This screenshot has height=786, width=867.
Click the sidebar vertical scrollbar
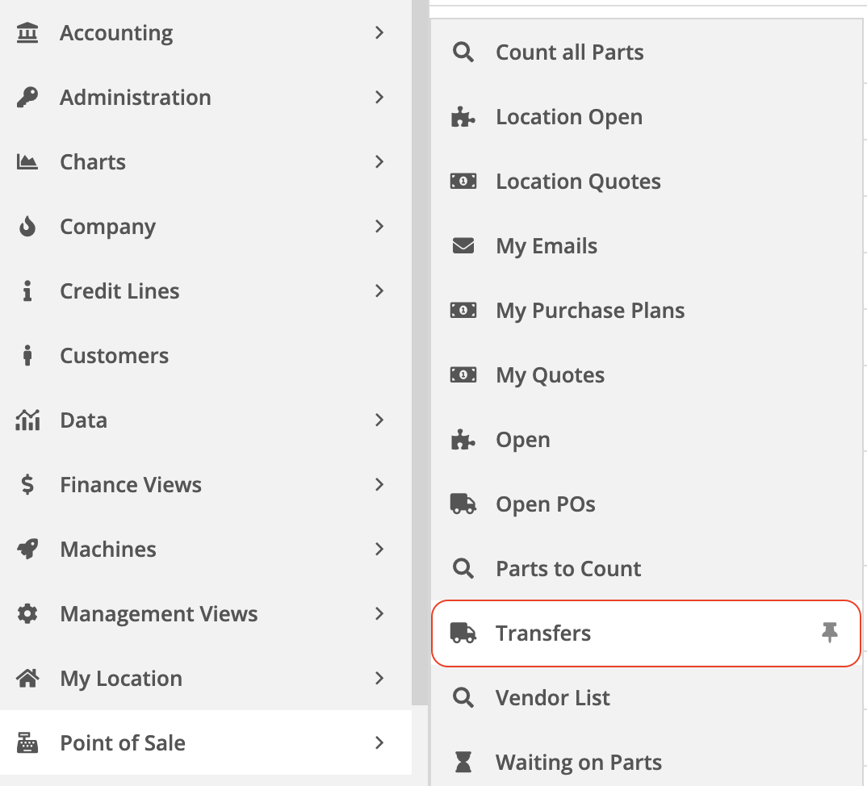pyautogui.click(x=420, y=323)
